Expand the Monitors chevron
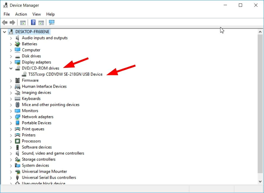Viewport: 264px width, 193px height. click(x=11, y=111)
